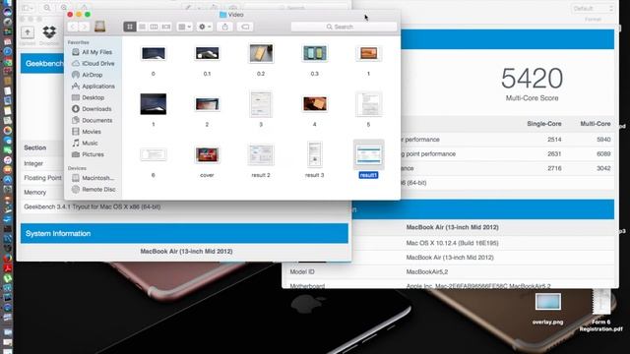The image size is (630, 354).
Task: Select the file named 0.1
Action: pos(207,53)
